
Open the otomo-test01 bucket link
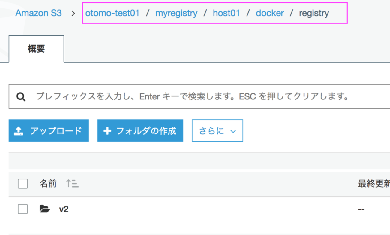click(x=112, y=13)
